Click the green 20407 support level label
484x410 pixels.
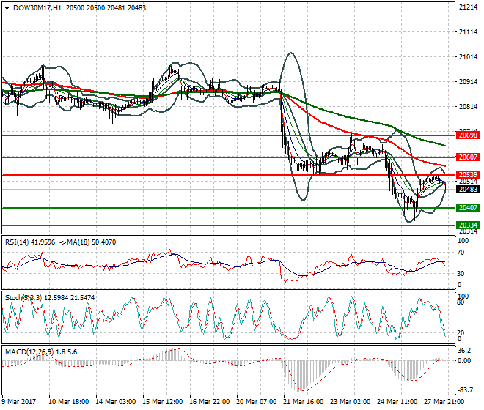[x=468, y=208]
